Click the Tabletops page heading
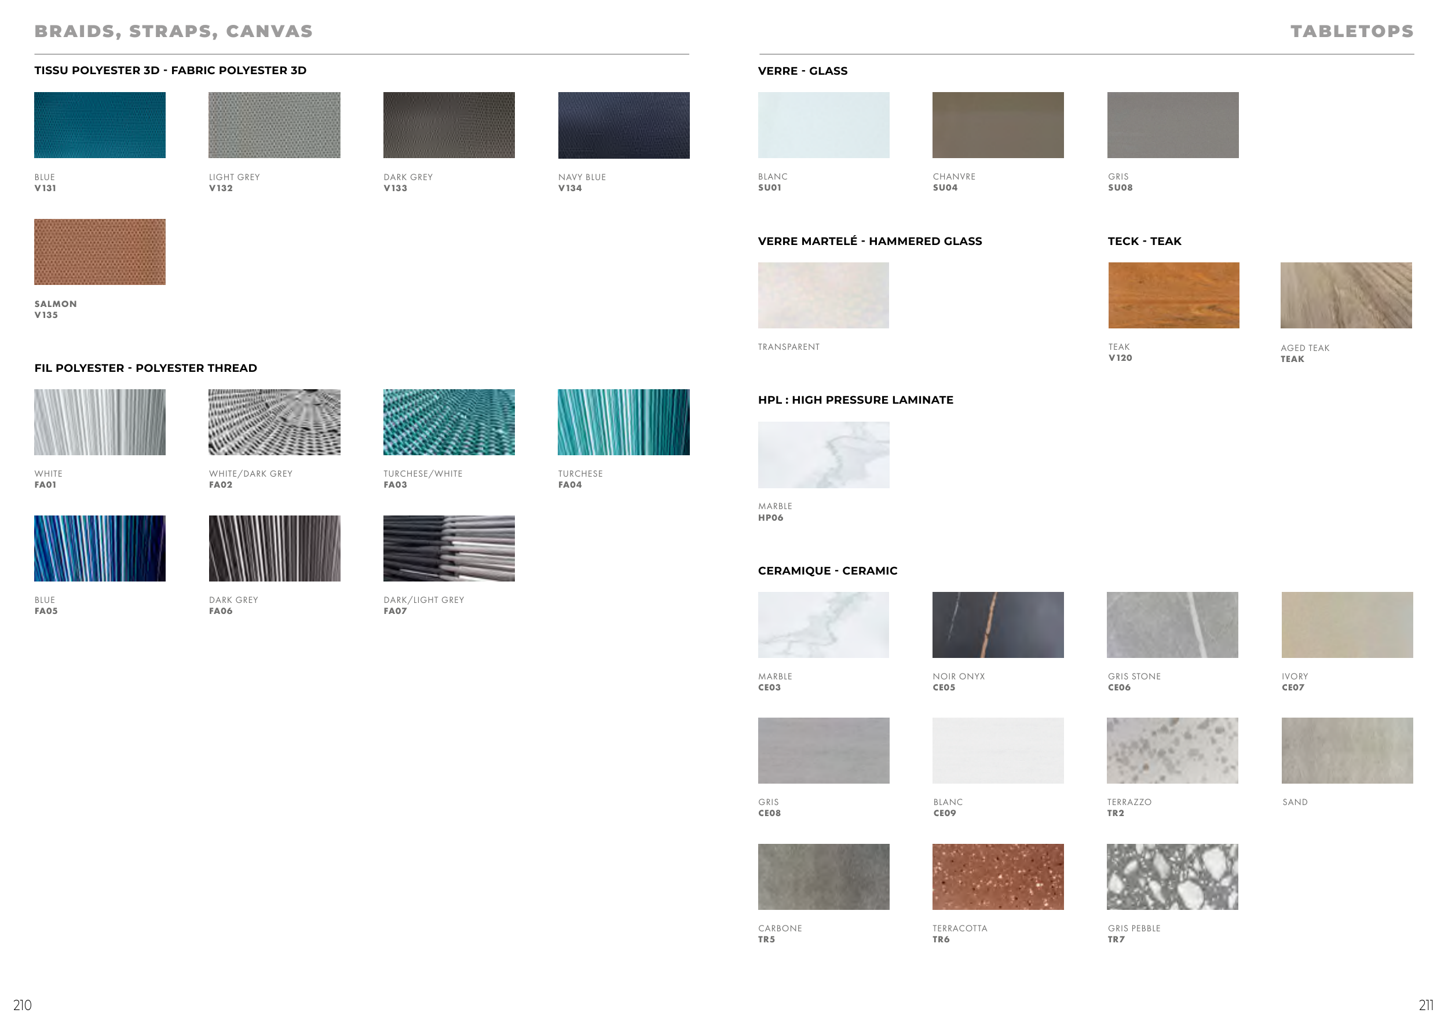Image resolution: width=1448 pixels, height=1024 pixels. pyautogui.click(x=1351, y=31)
